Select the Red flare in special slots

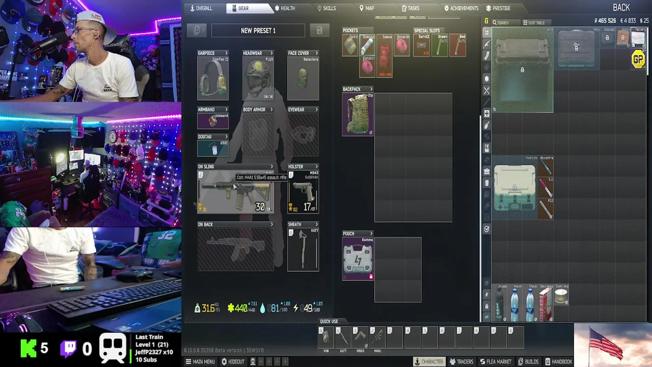pyautogui.click(x=457, y=45)
